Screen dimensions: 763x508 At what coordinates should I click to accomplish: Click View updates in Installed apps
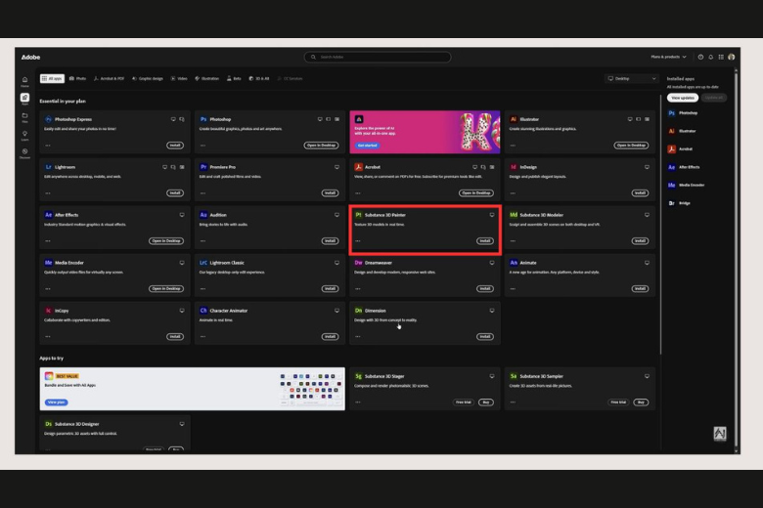click(683, 98)
